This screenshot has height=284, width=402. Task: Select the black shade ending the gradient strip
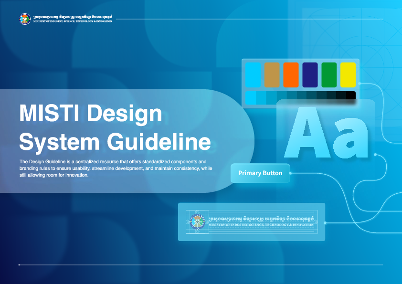click(351, 97)
